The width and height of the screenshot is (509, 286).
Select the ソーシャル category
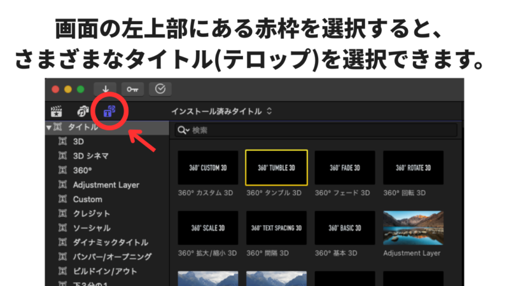tap(92, 228)
